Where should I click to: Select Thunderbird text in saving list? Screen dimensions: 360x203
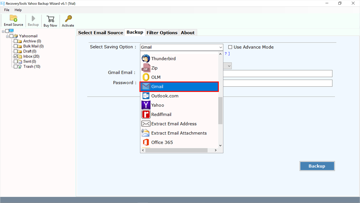[x=163, y=59]
